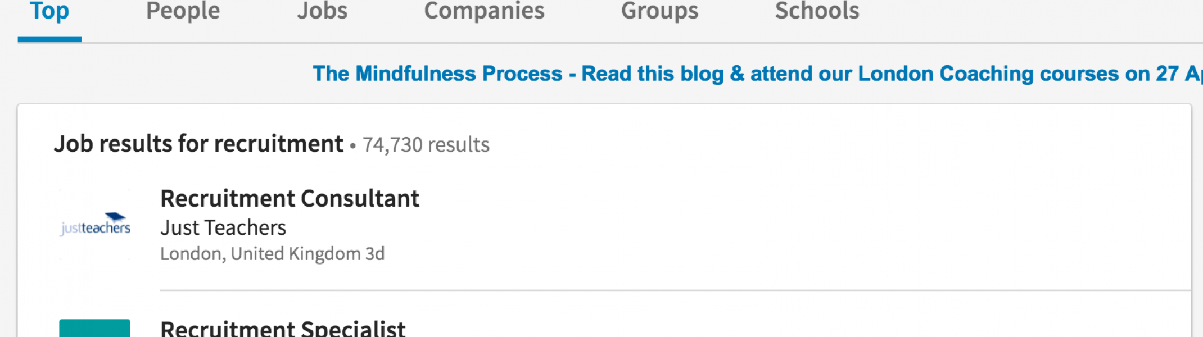Click the Just Teachers company logo
The height and width of the screenshot is (337, 1203).
tap(95, 224)
